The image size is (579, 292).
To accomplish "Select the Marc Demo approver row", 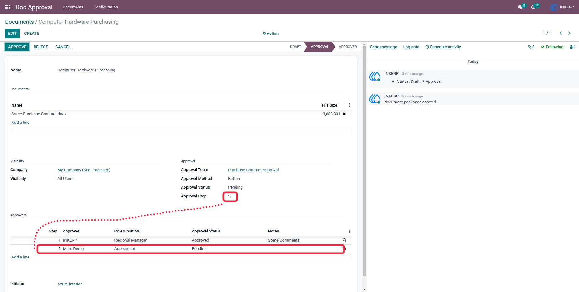I will [181, 249].
